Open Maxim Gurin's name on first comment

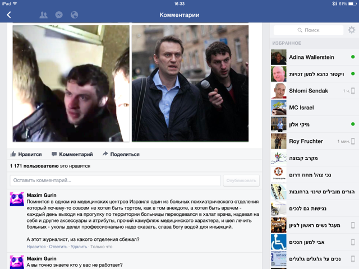tap(42, 195)
